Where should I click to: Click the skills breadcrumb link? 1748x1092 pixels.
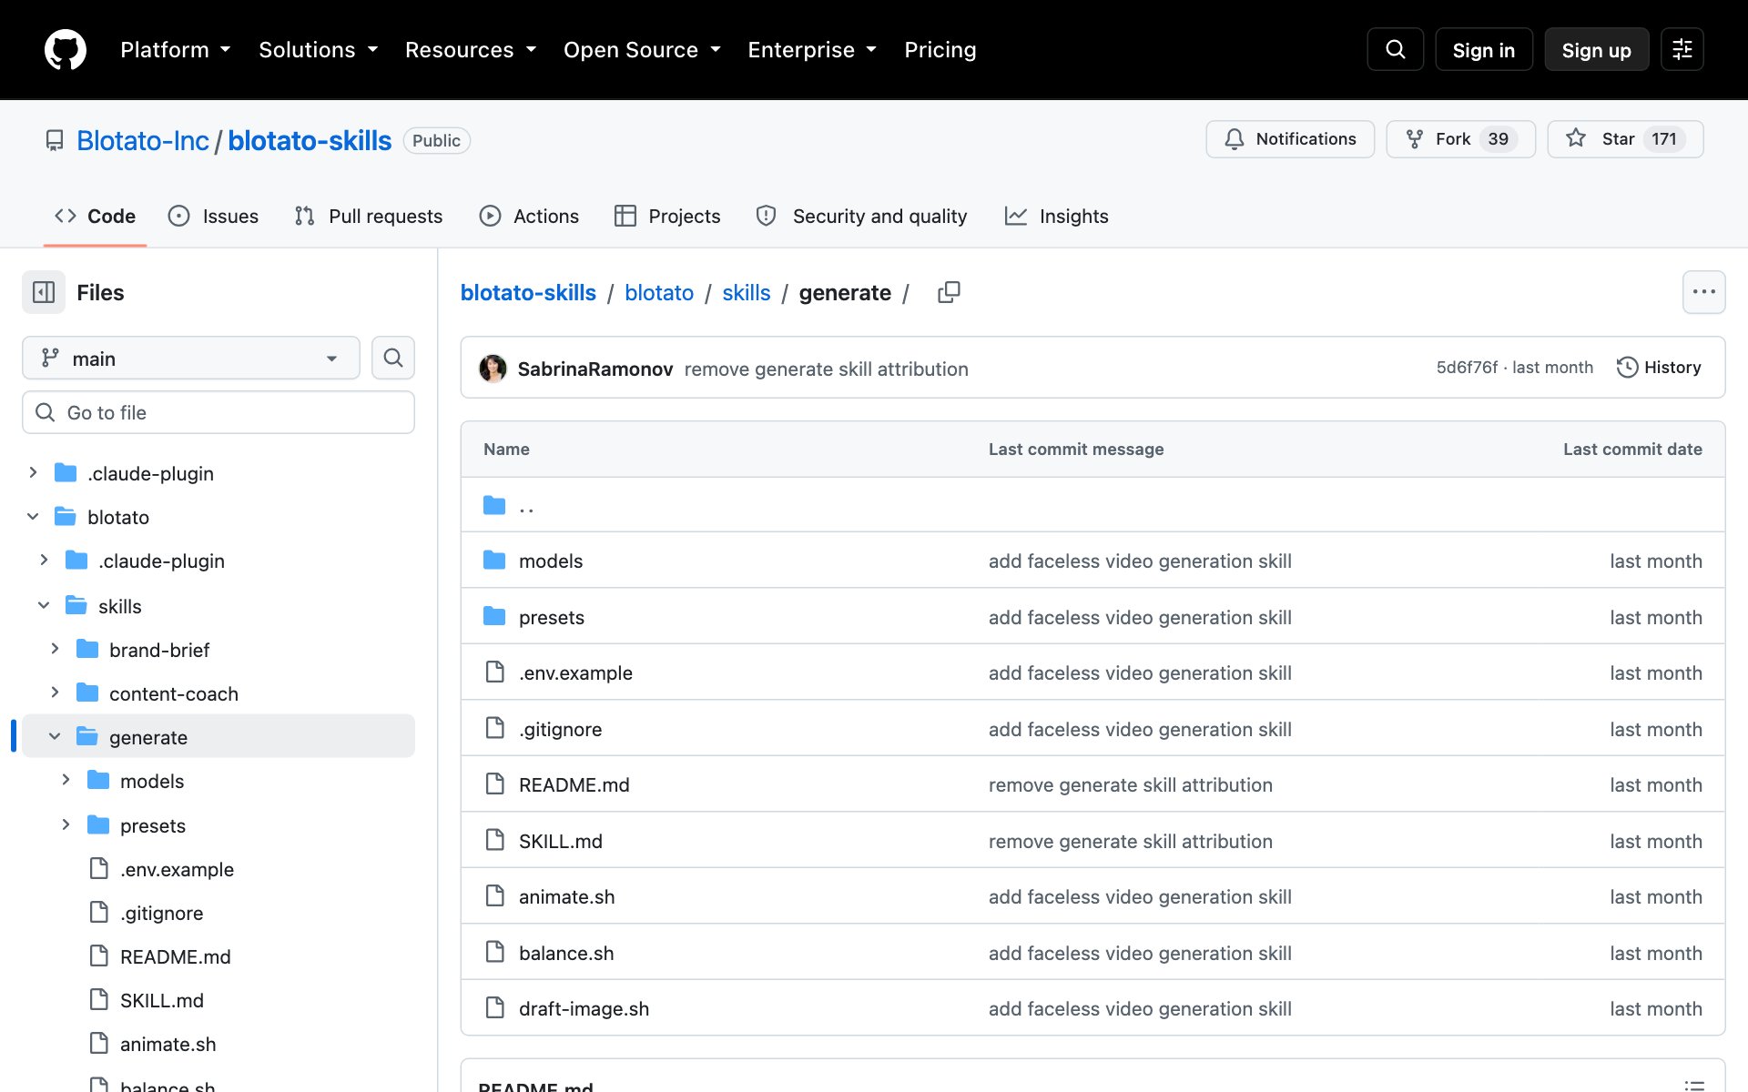tap(746, 292)
